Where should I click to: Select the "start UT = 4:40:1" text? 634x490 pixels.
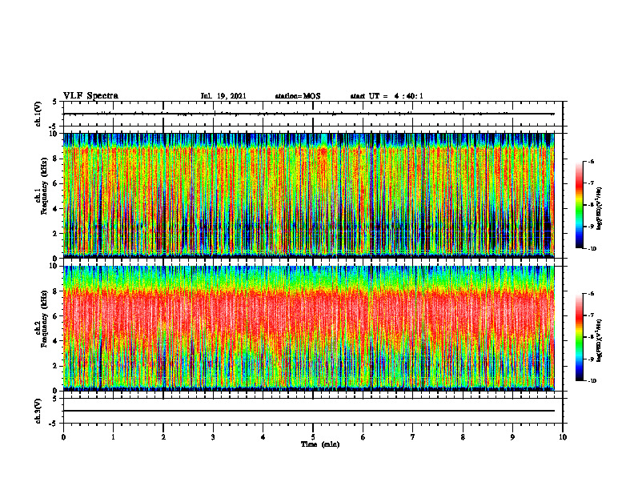click(387, 96)
